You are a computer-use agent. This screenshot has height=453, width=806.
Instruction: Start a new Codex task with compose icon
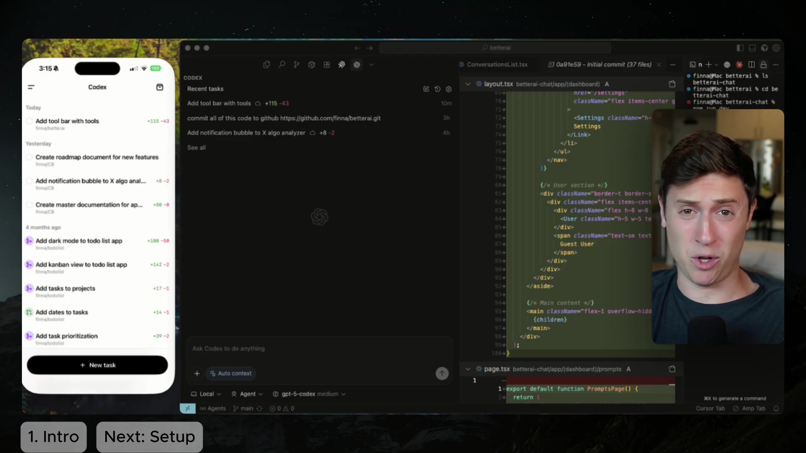[x=426, y=89]
